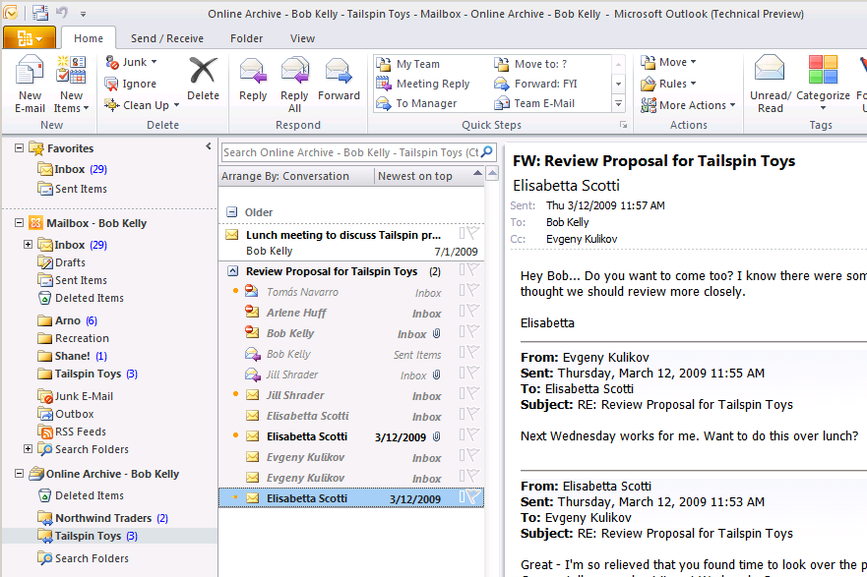Flag the Tomás Navarro message

473,290
